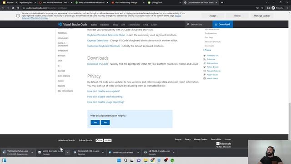Open the Extensions menu item
The image size is (291, 164).
coord(134,25)
